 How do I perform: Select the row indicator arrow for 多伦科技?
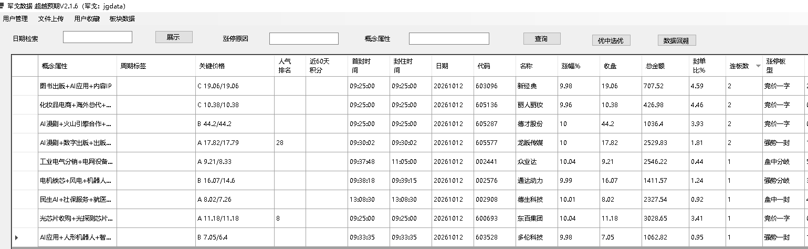(x=17, y=237)
